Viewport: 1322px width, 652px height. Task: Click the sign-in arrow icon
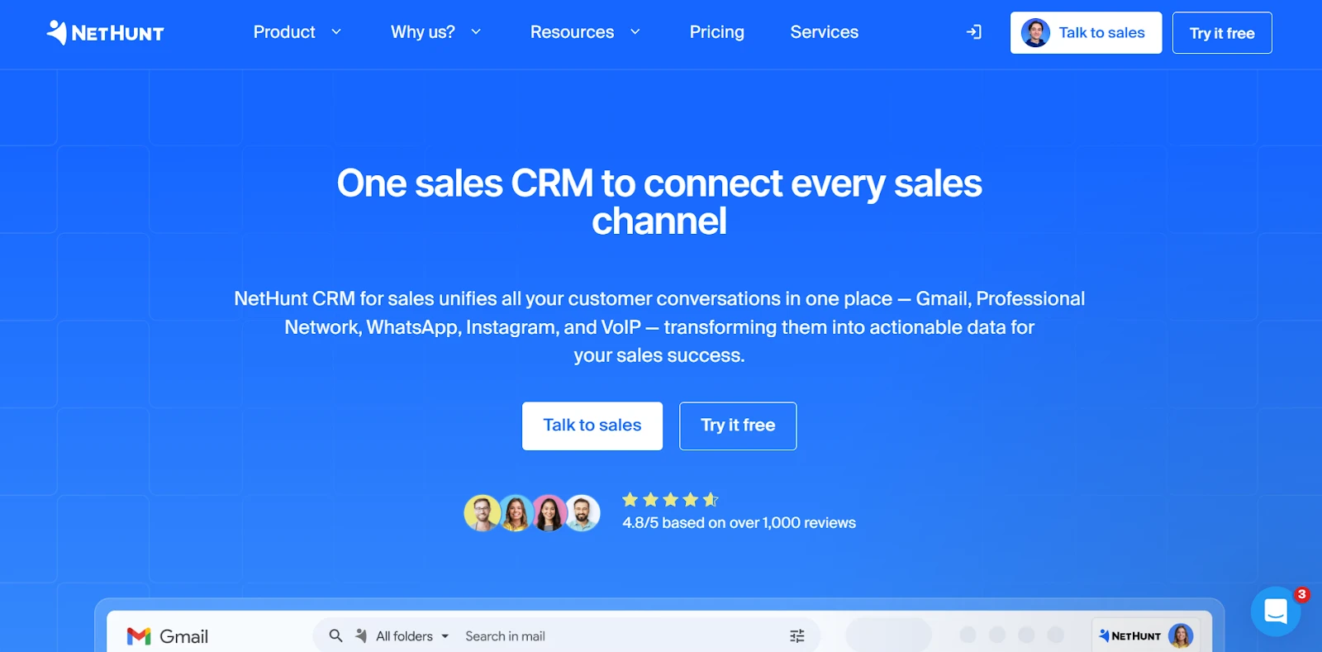974,32
